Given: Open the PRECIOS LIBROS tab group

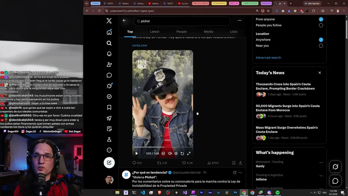Looking at the screenshot, I should click(200, 4).
